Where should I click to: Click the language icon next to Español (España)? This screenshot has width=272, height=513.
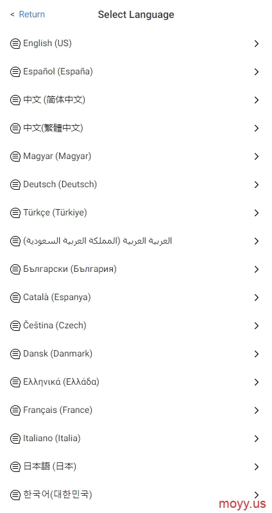[15, 72]
